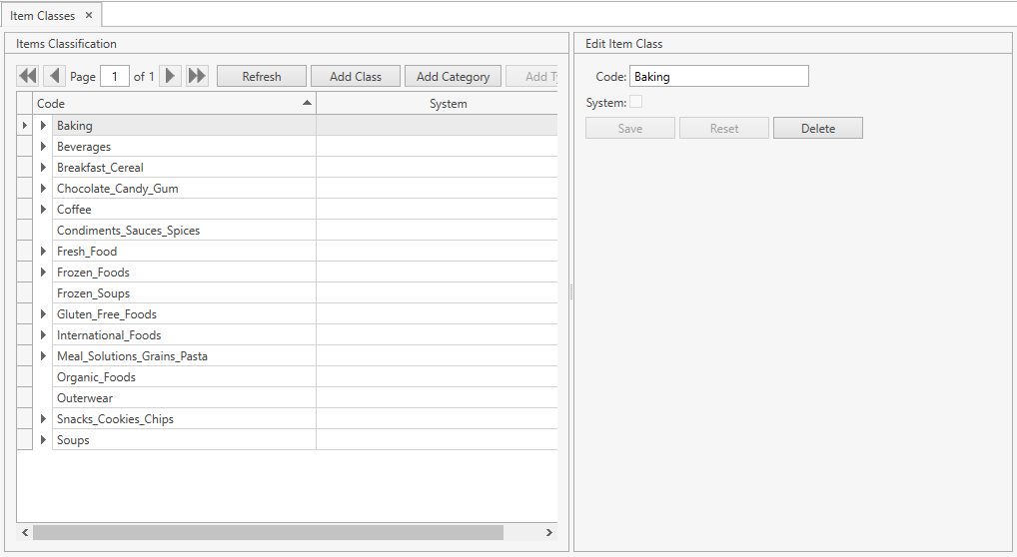The height and width of the screenshot is (557, 1017).
Task: Go to first page of item classes
Action: coord(28,76)
